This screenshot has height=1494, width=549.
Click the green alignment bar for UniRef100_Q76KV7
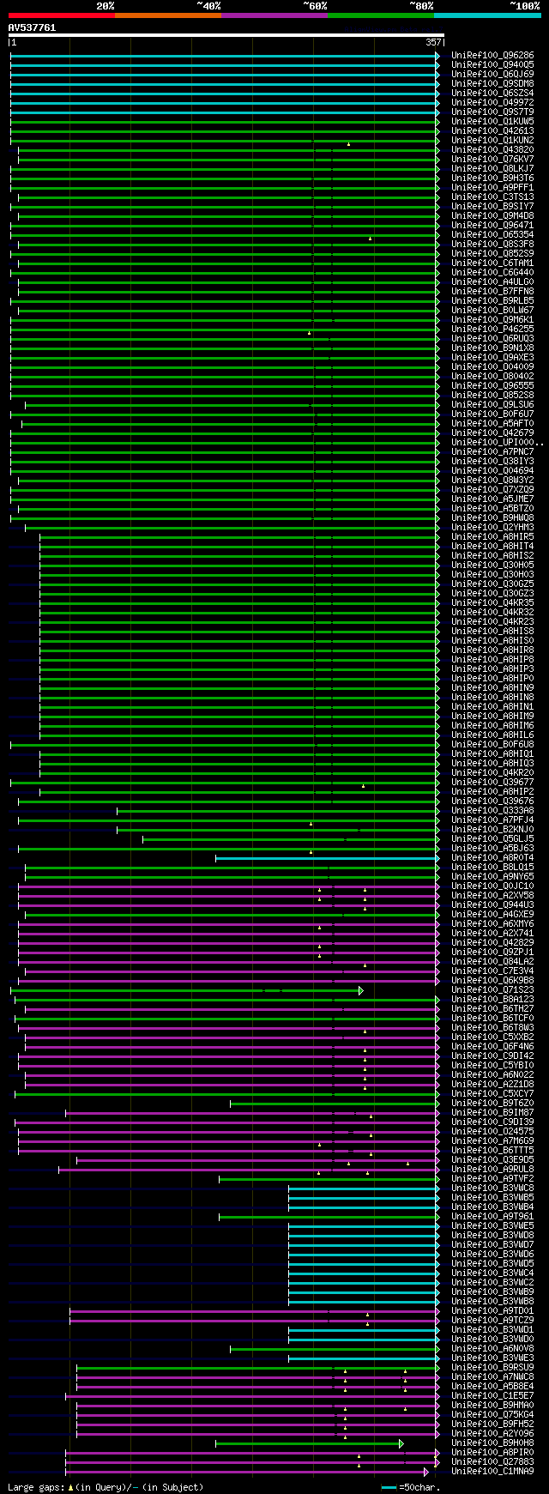(x=228, y=160)
